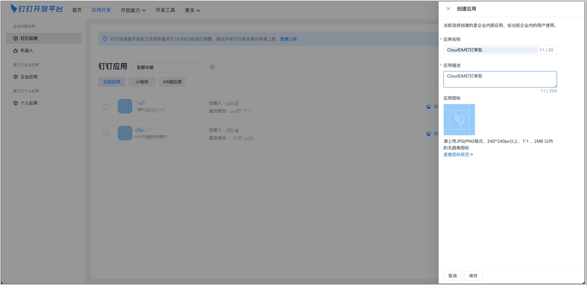
Task: Click the 应用名称 input field
Action: 491,50
